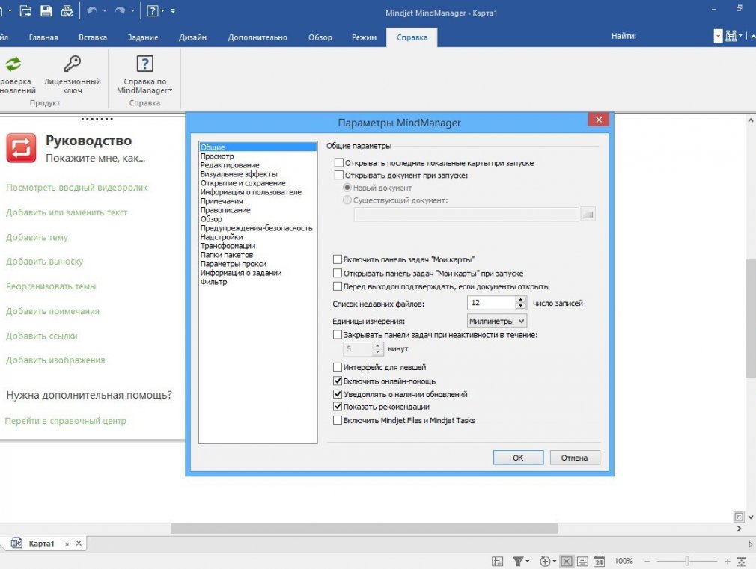Uncheck Показать рекомендации
756x569 pixels.
click(x=338, y=407)
